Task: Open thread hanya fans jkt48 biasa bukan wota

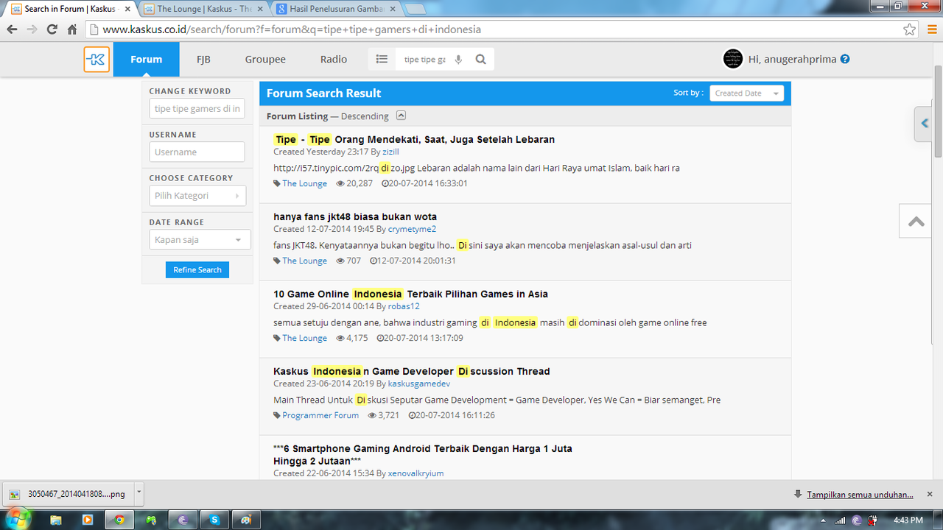Action: (x=355, y=217)
